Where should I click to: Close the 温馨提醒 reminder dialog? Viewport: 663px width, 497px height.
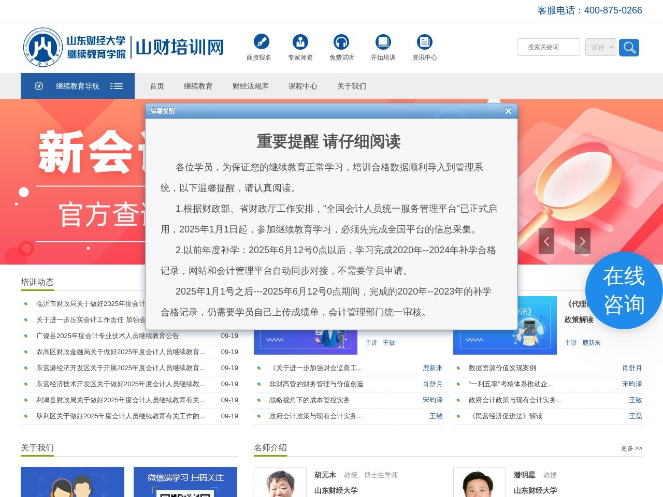508,111
